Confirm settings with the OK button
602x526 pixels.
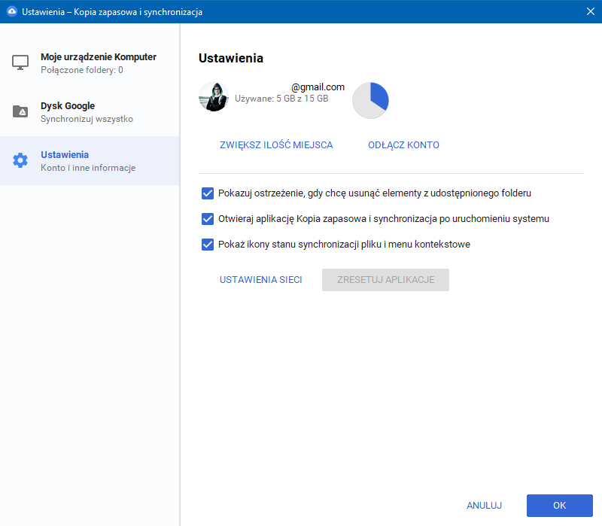(559, 505)
